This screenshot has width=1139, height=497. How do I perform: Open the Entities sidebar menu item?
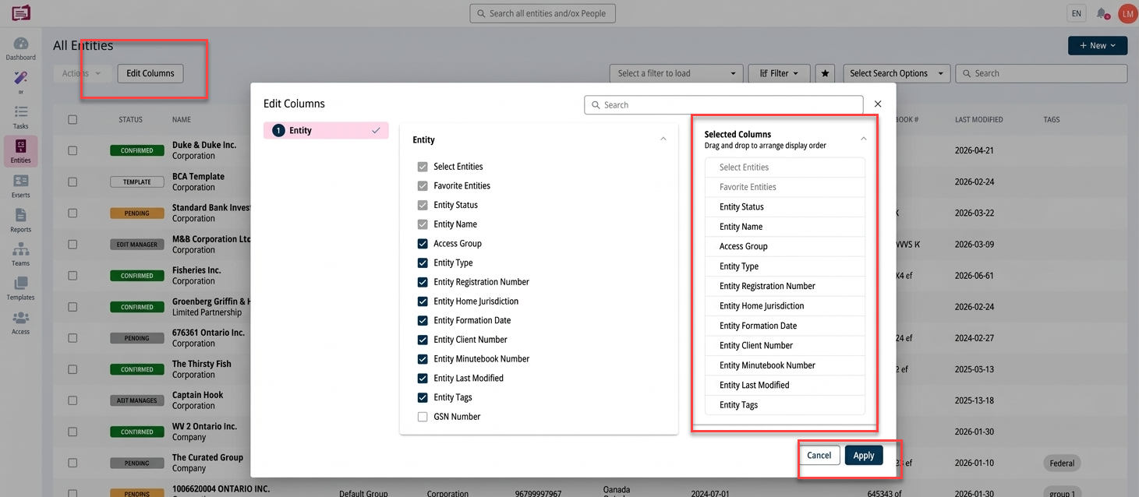coord(21,151)
